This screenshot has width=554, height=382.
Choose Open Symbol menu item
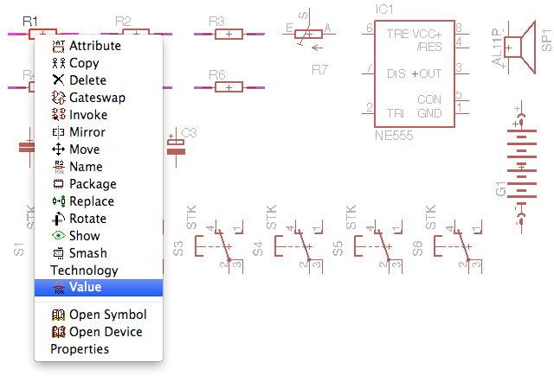click(x=107, y=315)
